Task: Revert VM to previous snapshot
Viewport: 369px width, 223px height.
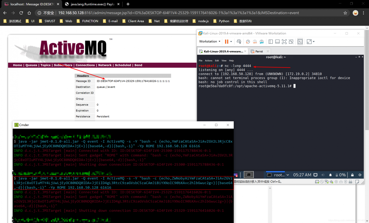Action: (x=255, y=42)
